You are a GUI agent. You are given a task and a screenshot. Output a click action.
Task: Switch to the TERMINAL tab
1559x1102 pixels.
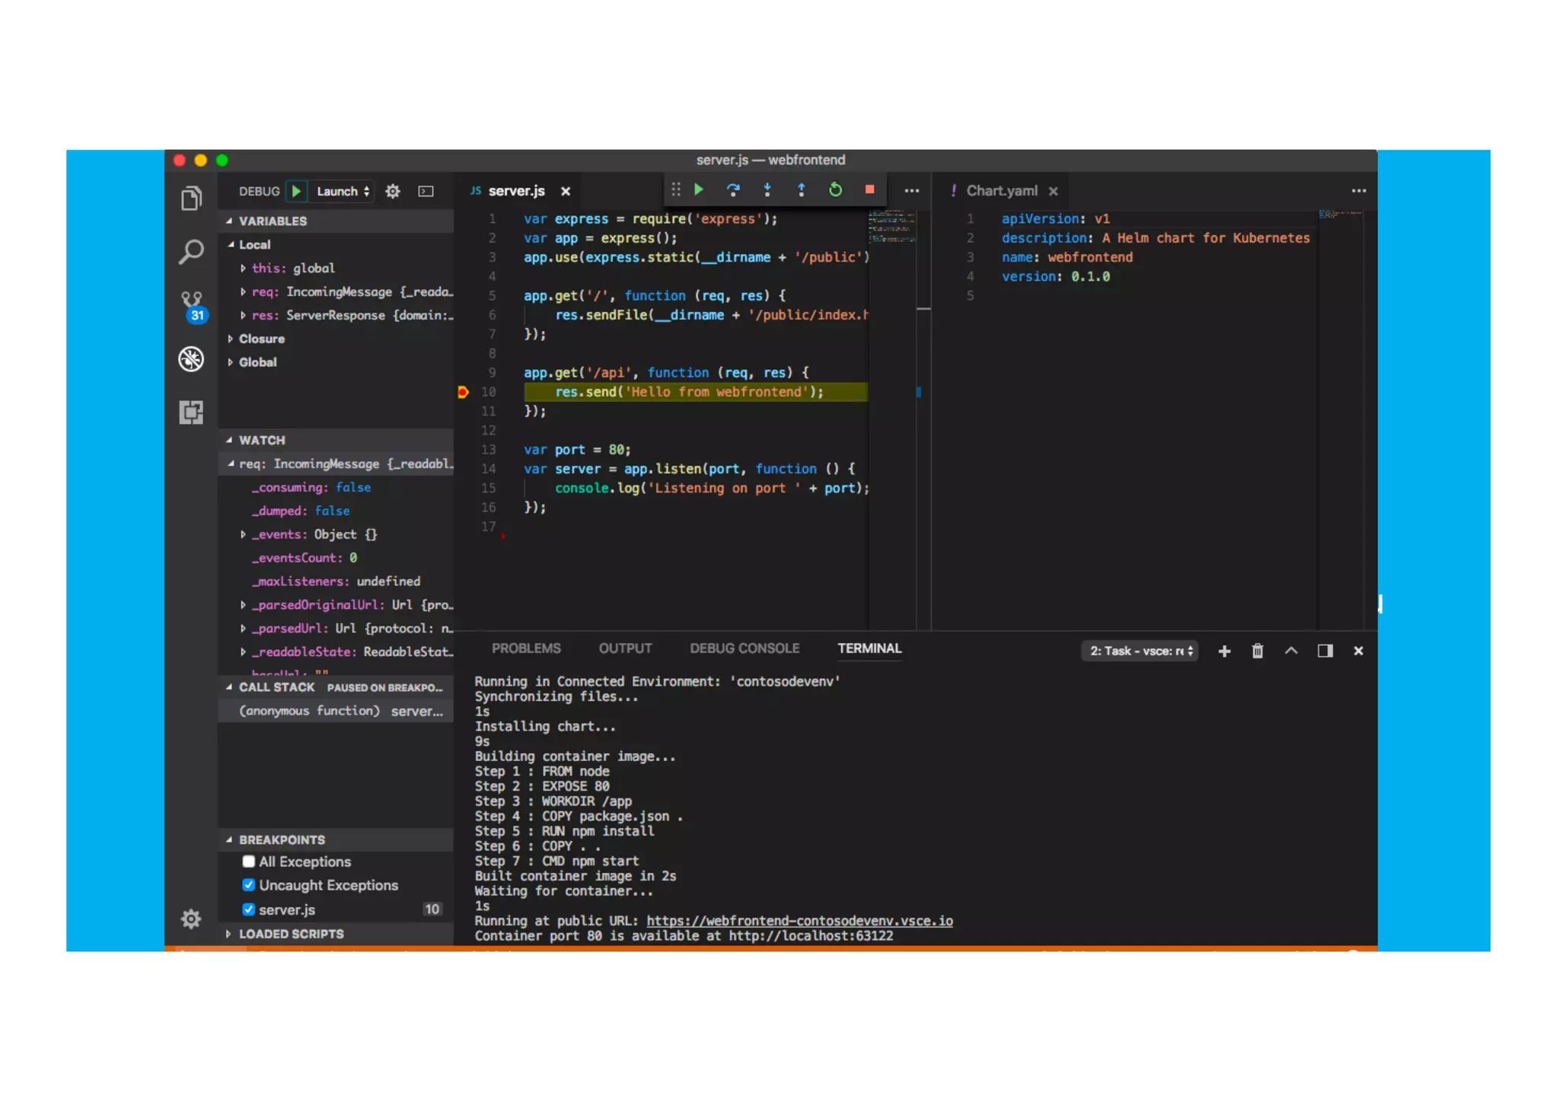(869, 648)
